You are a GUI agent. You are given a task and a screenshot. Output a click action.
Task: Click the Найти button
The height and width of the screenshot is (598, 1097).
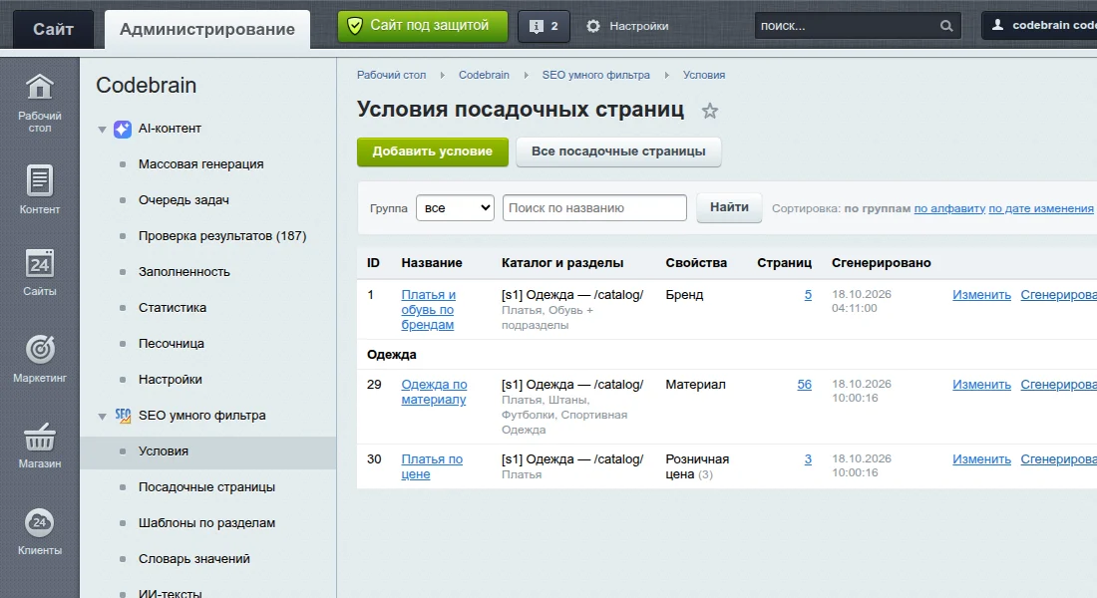(x=729, y=207)
